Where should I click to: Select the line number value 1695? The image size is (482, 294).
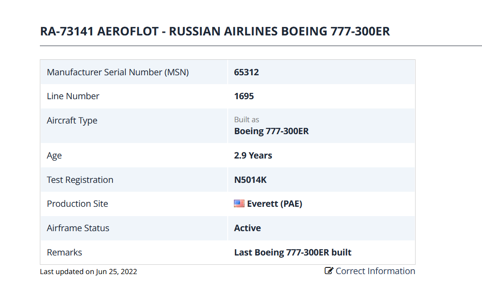244,96
